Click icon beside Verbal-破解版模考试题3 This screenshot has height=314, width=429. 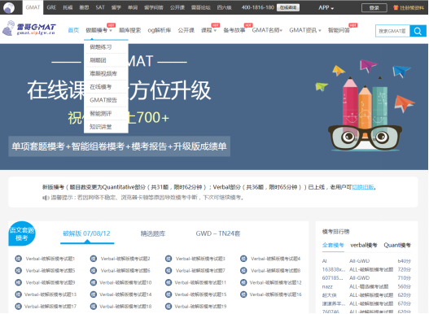pyautogui.click(x=169, y=259)
